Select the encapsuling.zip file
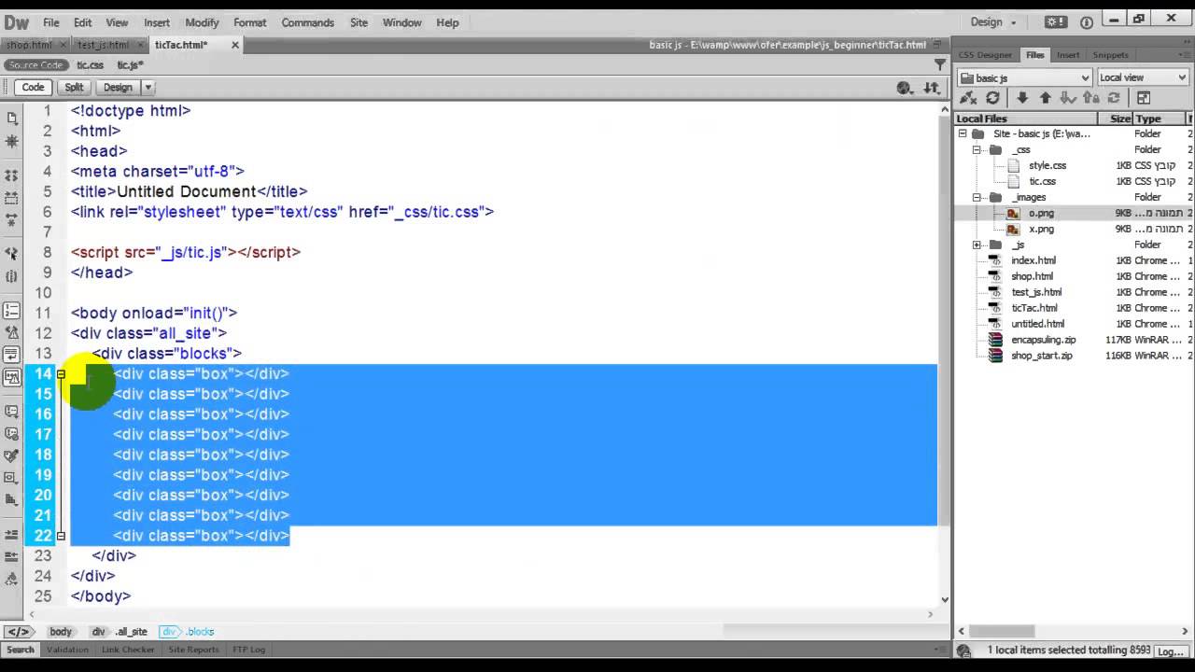 tap(1043, 340)
